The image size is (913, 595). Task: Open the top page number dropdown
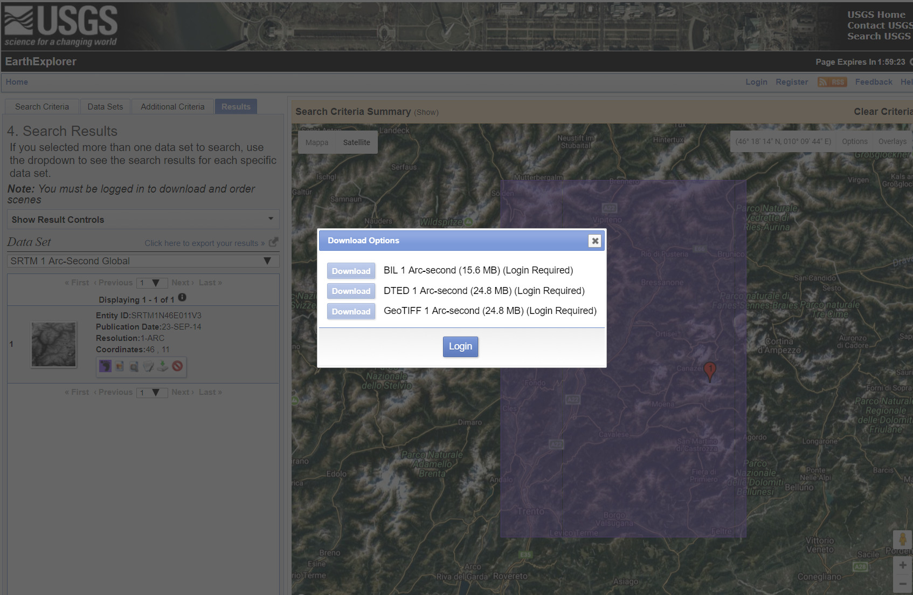[151, 283]
